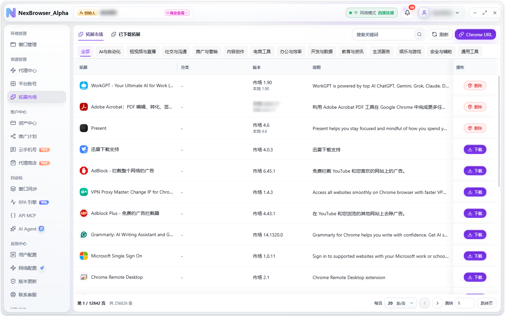Screen dimensions: 505x316
Task: Click the Adblock Plus ABP icon
Action: click(84, 213)
